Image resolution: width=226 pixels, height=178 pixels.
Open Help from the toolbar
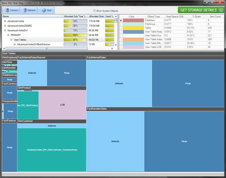click(46, 10)
